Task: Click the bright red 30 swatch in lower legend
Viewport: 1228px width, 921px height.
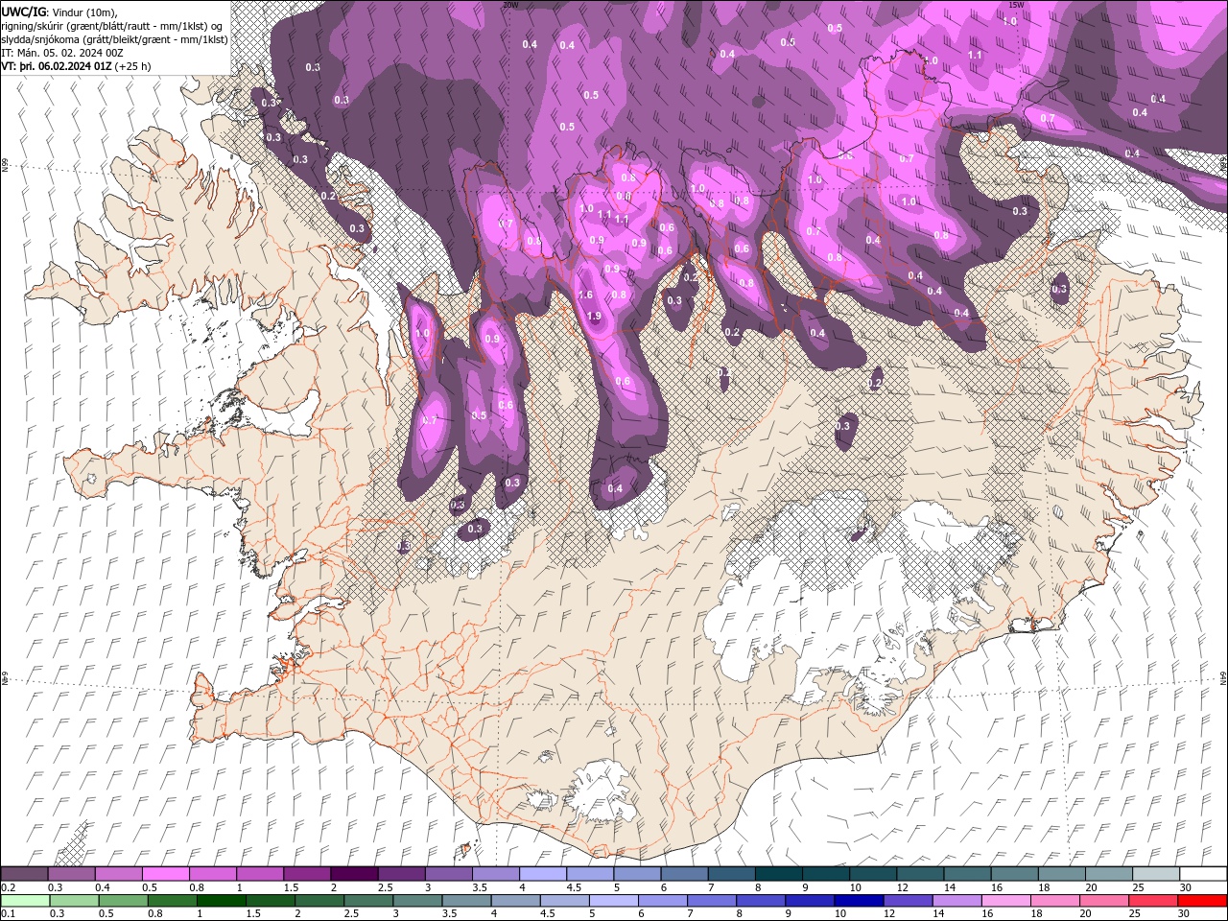Action: pos(1202,901)
